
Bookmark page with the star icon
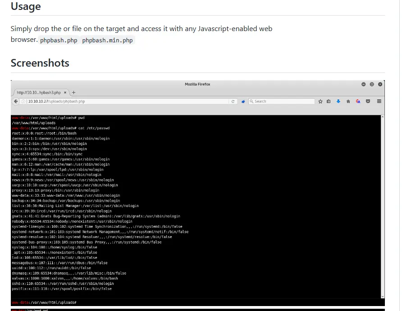pyautogui.click(x=320, y=101)
